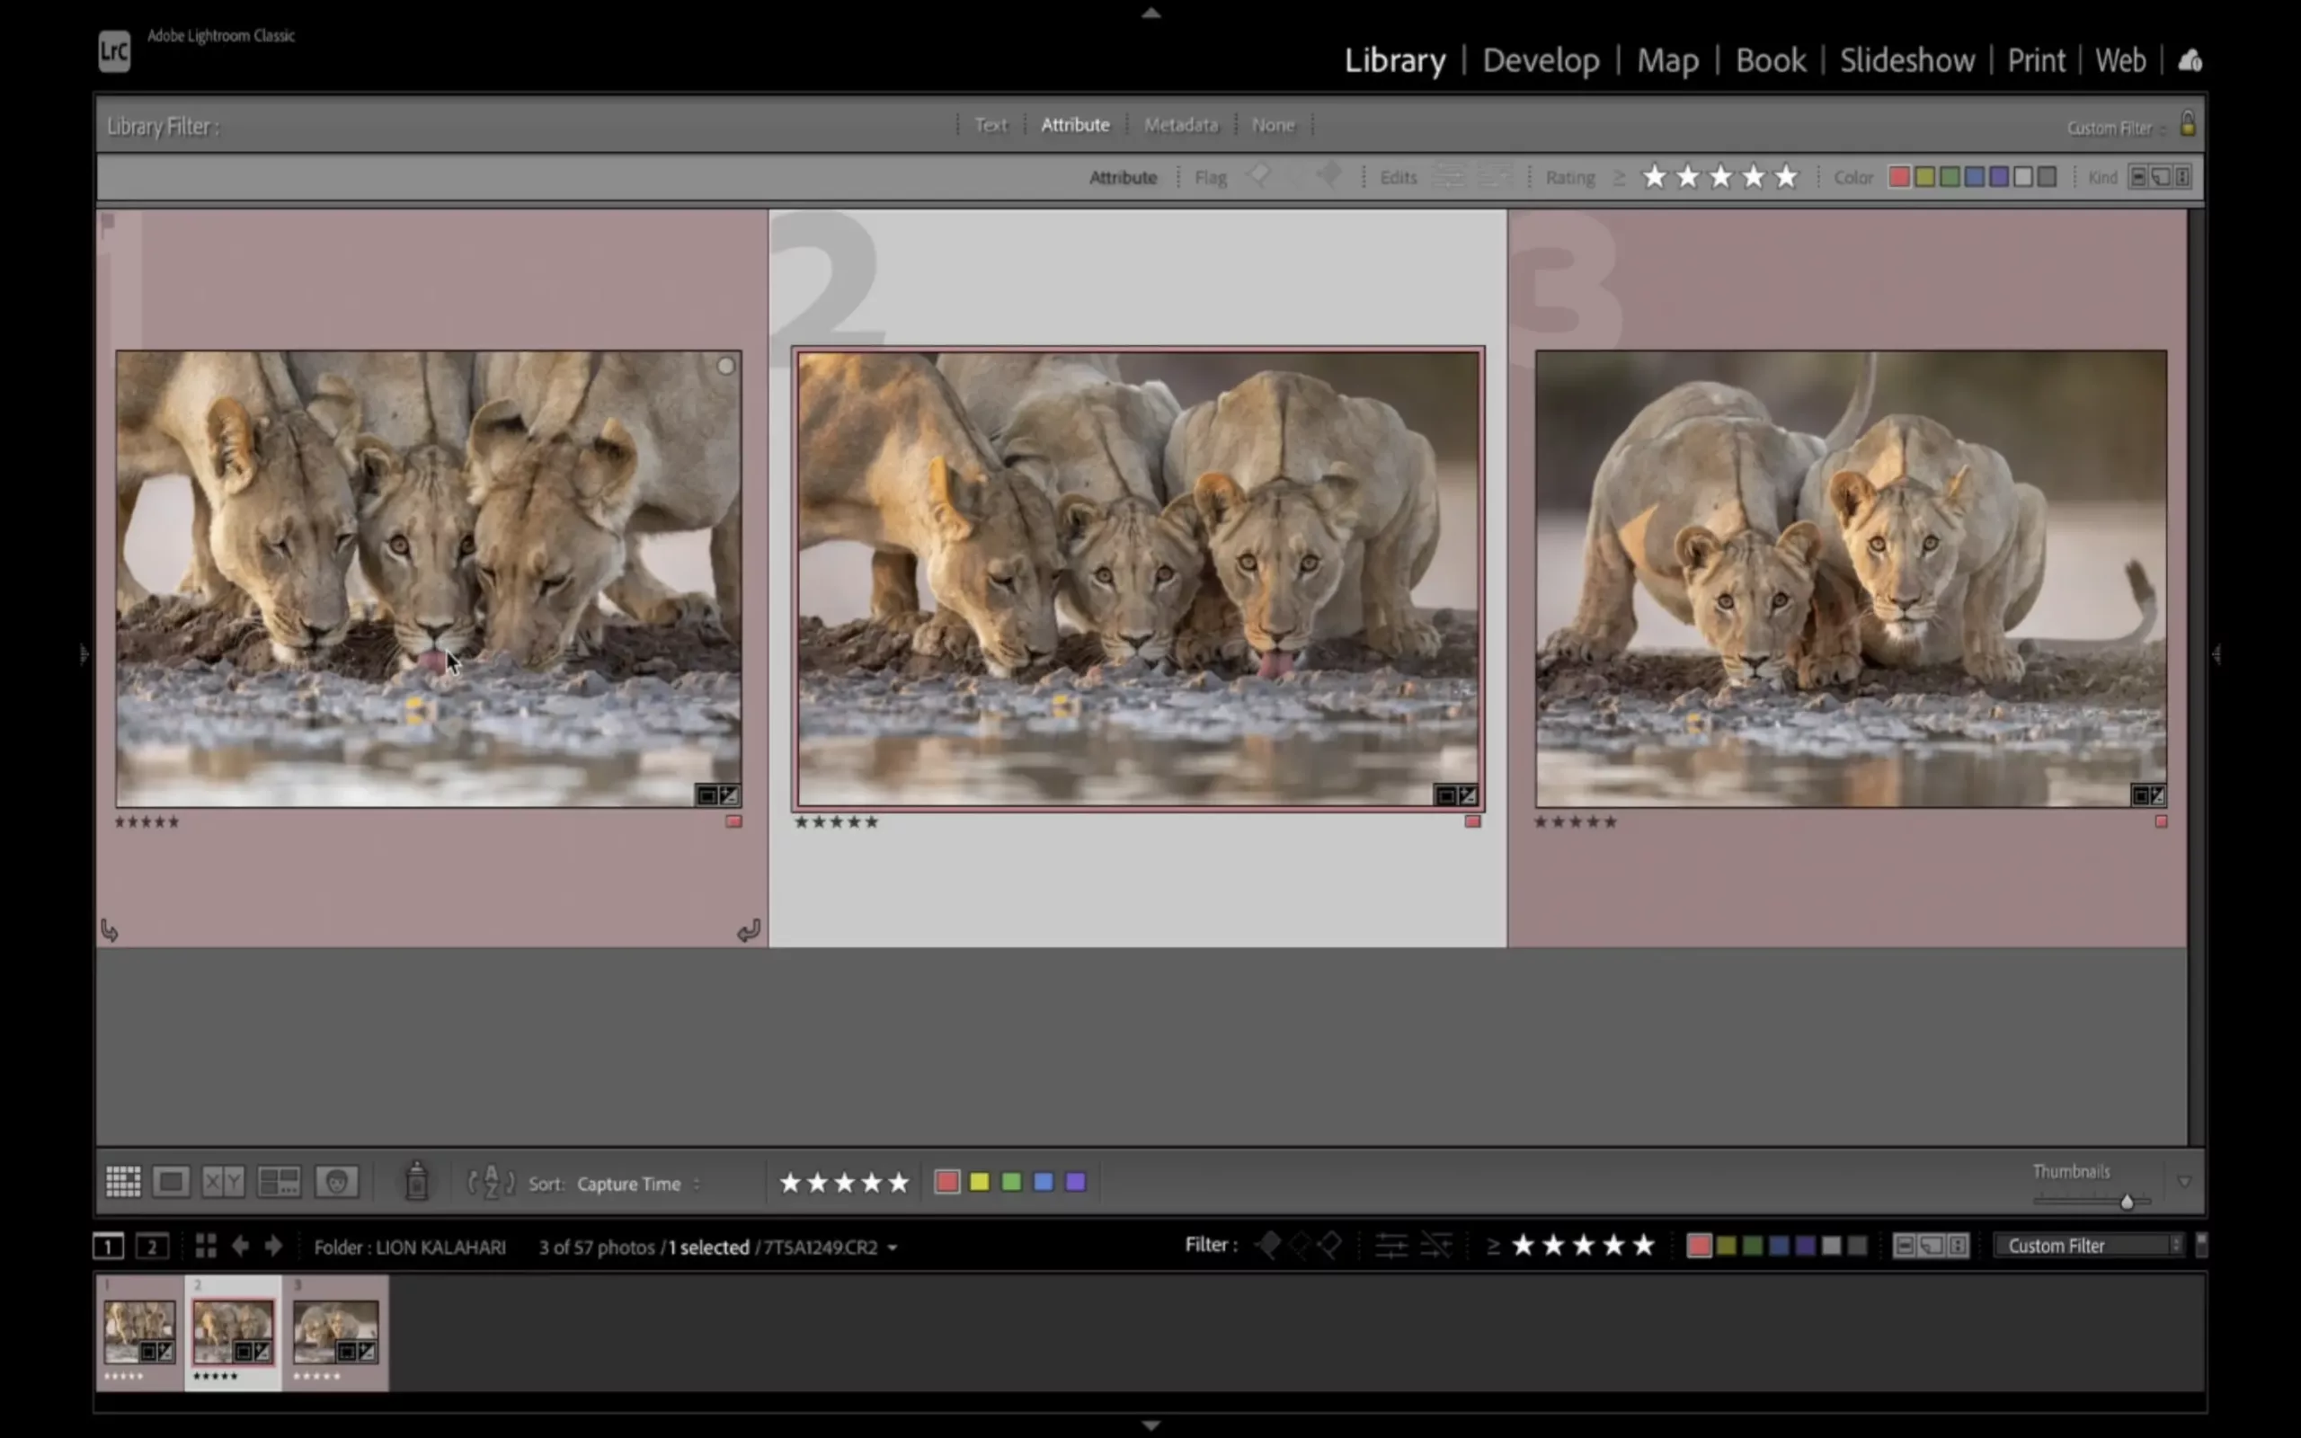Select the Compare View icon
The height and width of the screenshot is (1438, 2301).
224,1181
